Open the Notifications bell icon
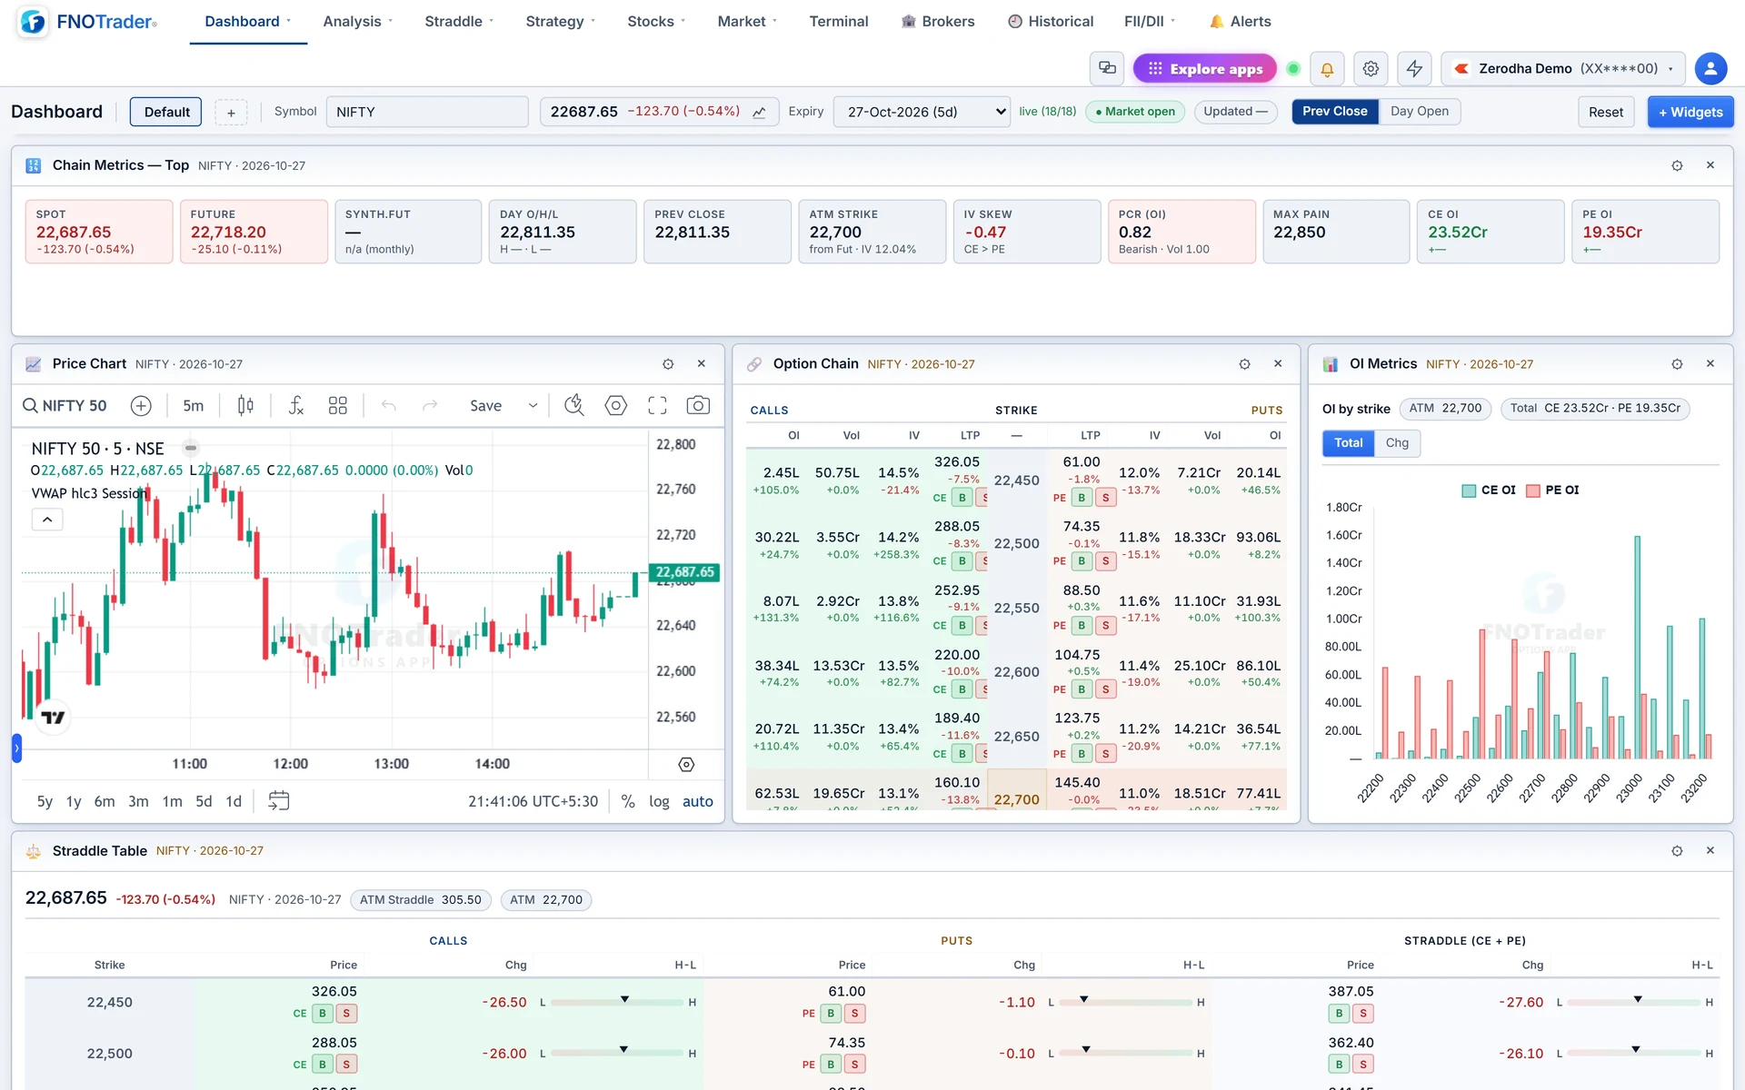The image size is (1745, 1090). click(1327, 69)
